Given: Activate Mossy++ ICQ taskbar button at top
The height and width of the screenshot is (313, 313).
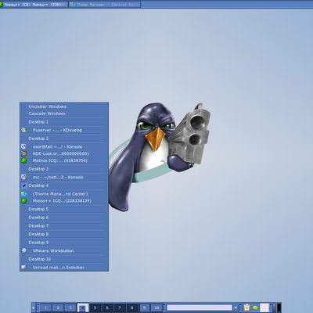Looking at the screenshot, I should tap(34, 5).
